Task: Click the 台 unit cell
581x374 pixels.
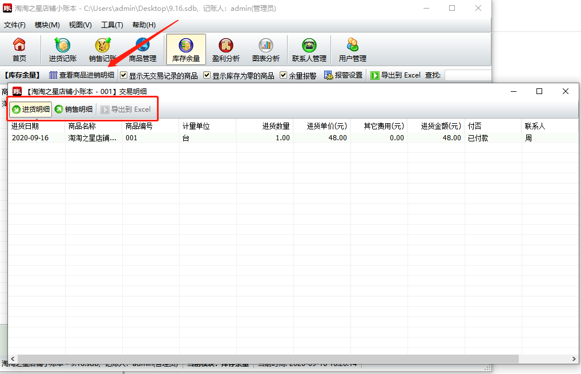Action: [x=208, y=138]
